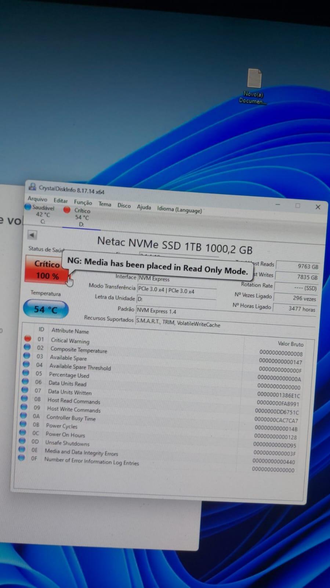Click the blue dot for Percentage Used
330x588 pixels.
coord(26,372)
